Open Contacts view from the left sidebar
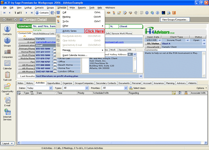Viewport: 209px width, 150px height. 7,31
